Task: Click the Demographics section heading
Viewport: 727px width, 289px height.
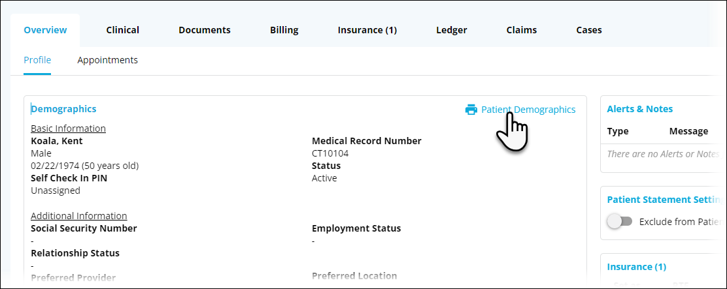Action: pos(63,109)
